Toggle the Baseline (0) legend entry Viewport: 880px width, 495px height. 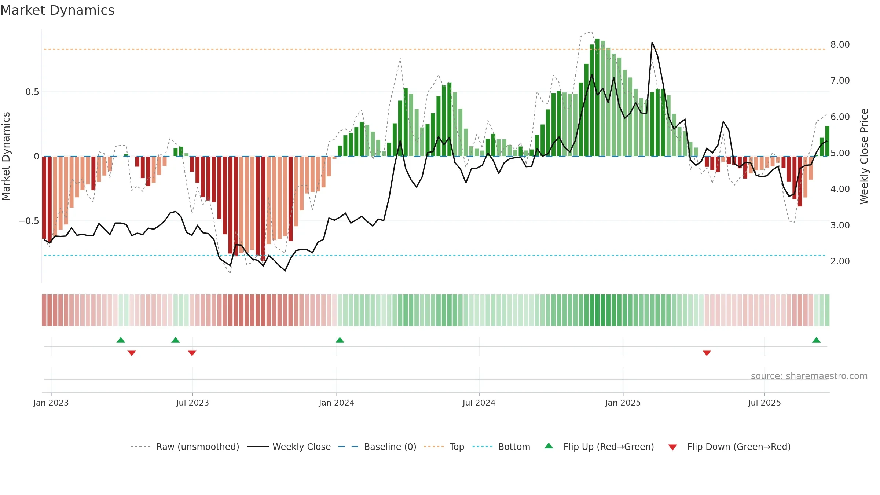(x=377, y=447)
